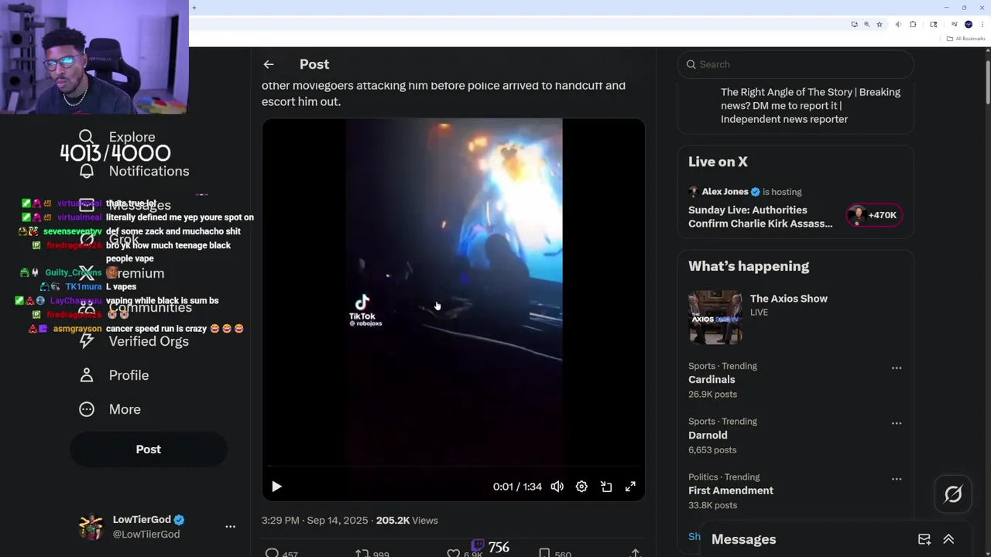Expand the Messages drawer
Screen dimensions: 991x557
(948, 539)
